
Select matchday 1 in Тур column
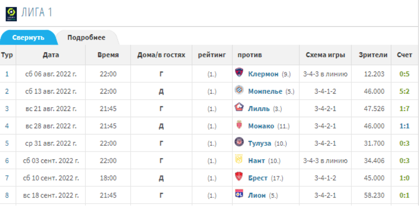coord(7,74)
